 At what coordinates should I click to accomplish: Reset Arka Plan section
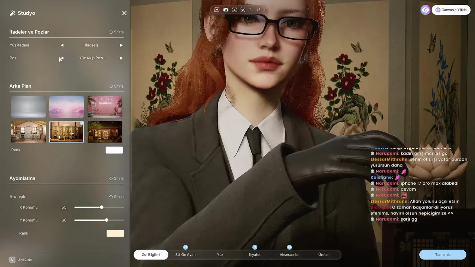click(x=116, y=86)
